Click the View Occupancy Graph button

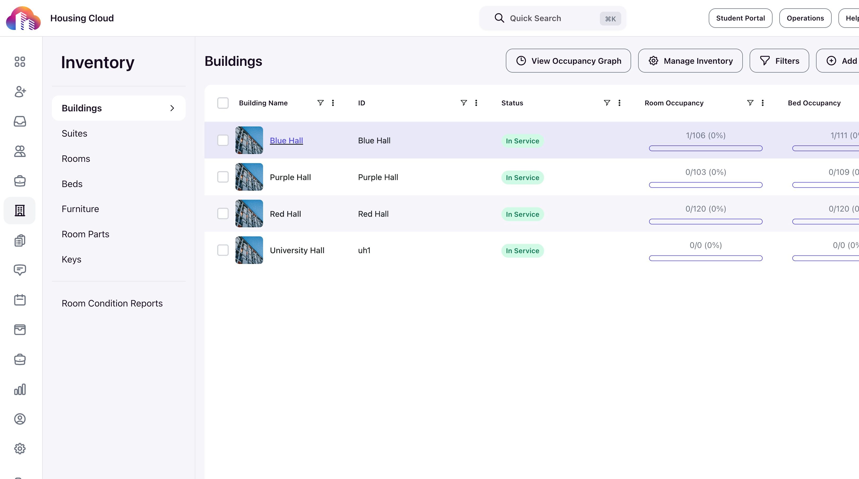568,61
